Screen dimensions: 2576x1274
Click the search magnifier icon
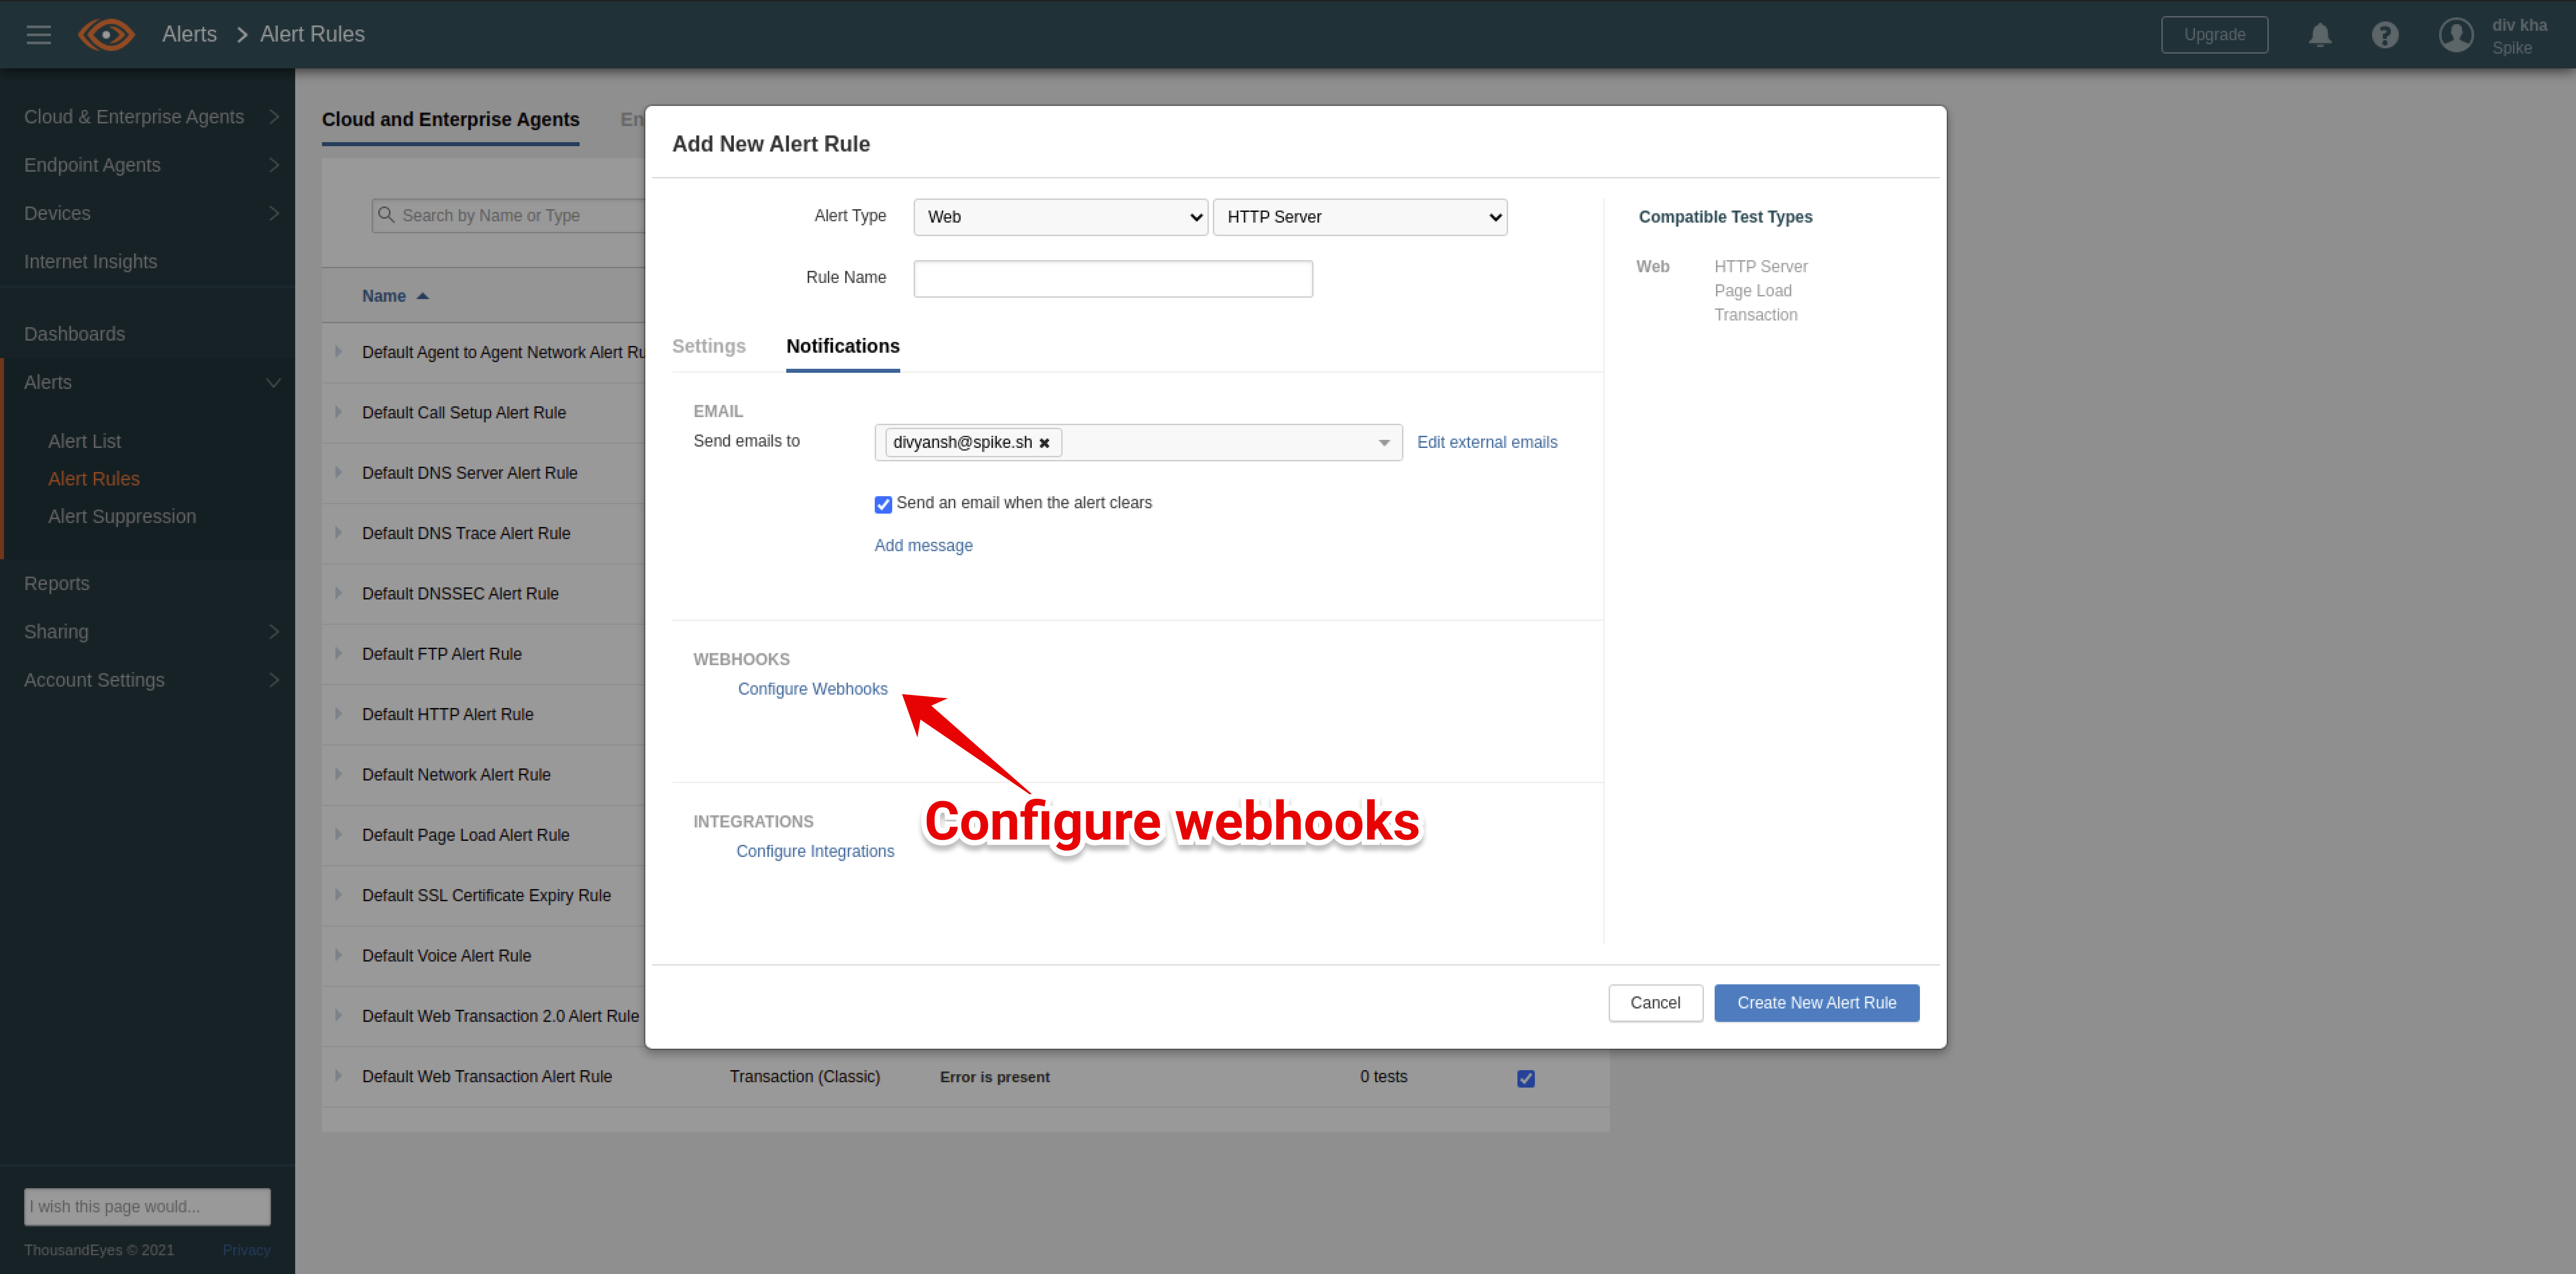[386, 215]
